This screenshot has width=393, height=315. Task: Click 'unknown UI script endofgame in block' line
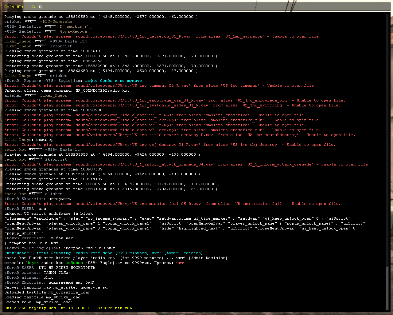tap(50, 213)
